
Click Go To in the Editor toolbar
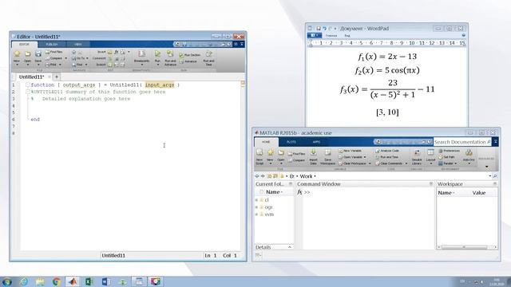point(78,58)
